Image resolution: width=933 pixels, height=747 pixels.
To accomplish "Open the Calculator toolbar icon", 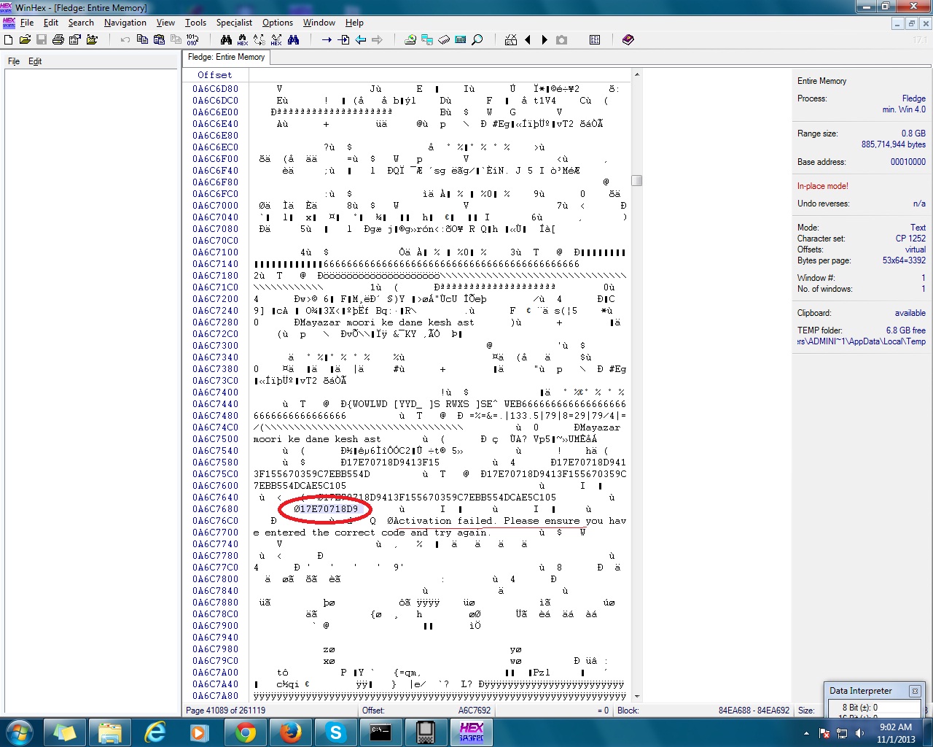I will pyautogui.click(x=461, y=39).
